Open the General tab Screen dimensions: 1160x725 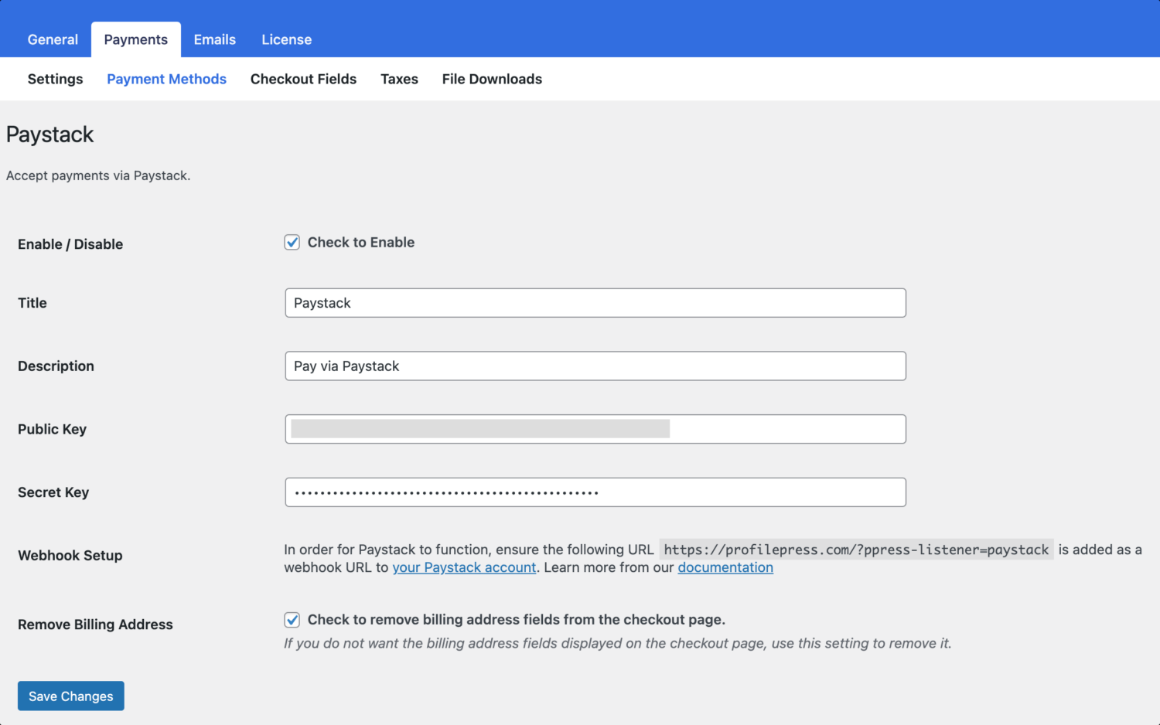click(x=53, y=39)
